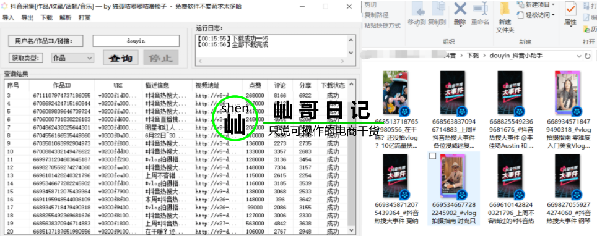The width and height of the screenshot is (597, 236).
Task: Click log line 全部下载完成
Action: 233,45
